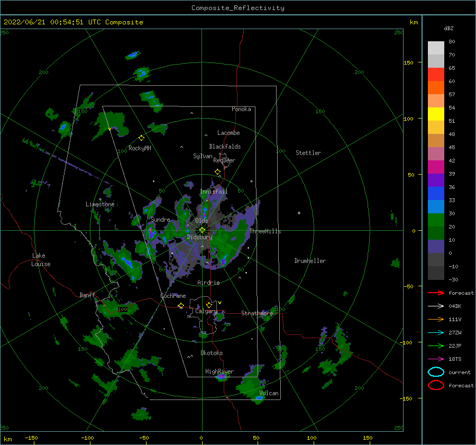Image resolution: width=476 pixels, height=445 pixels.
Task: Click the Okotoks town label
Action: [212, 353]
